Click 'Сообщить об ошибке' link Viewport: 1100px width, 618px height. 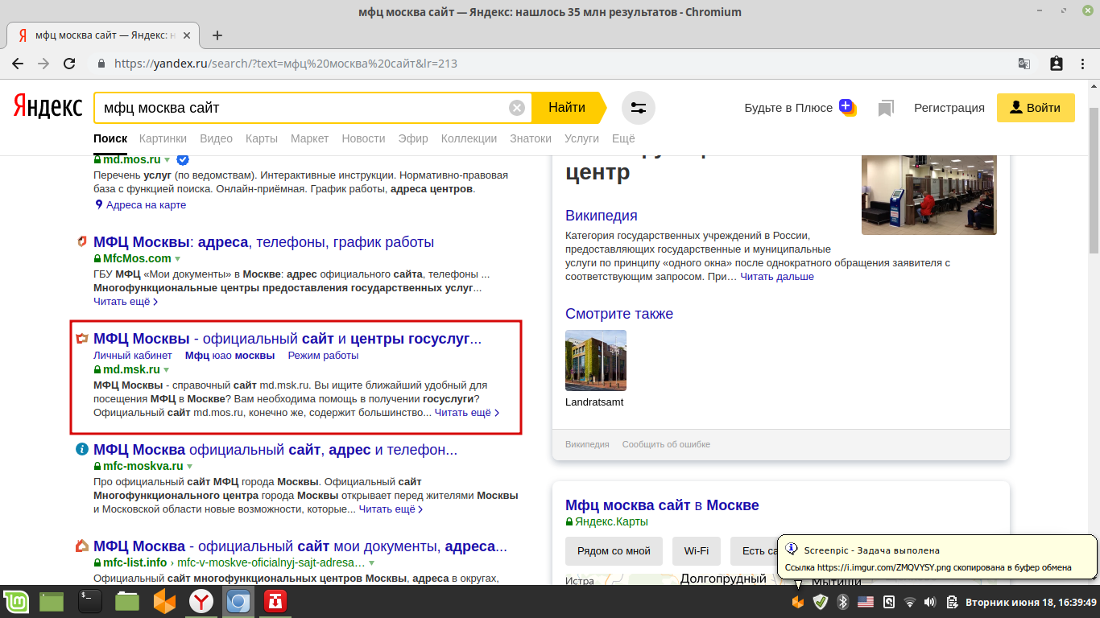click(666, 444)
